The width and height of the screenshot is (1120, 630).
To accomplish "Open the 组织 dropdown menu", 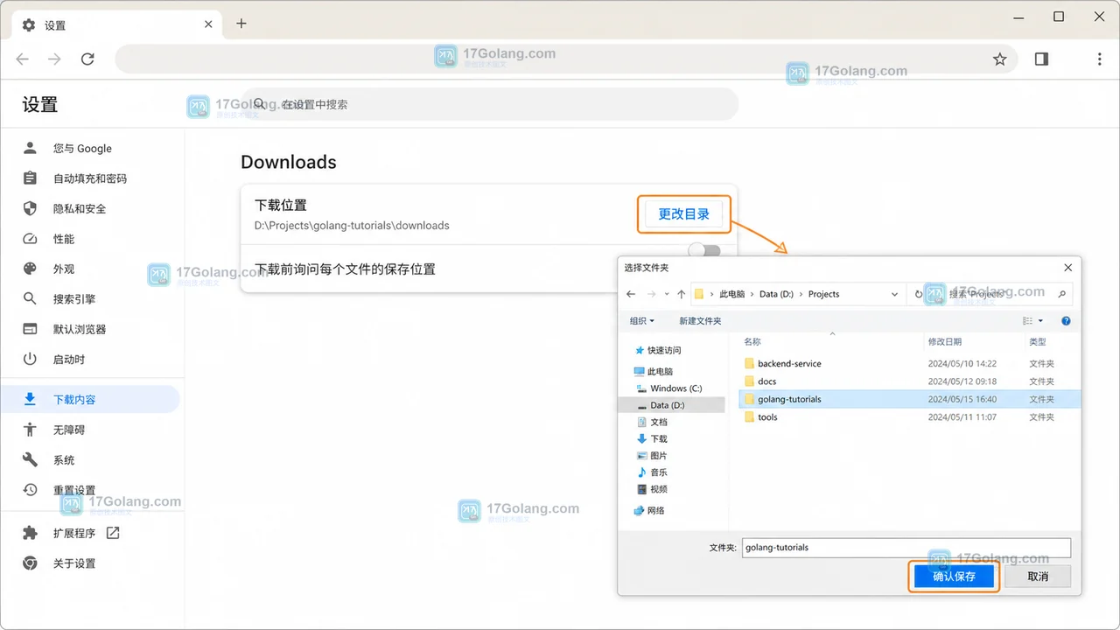I will pos(642,321).
